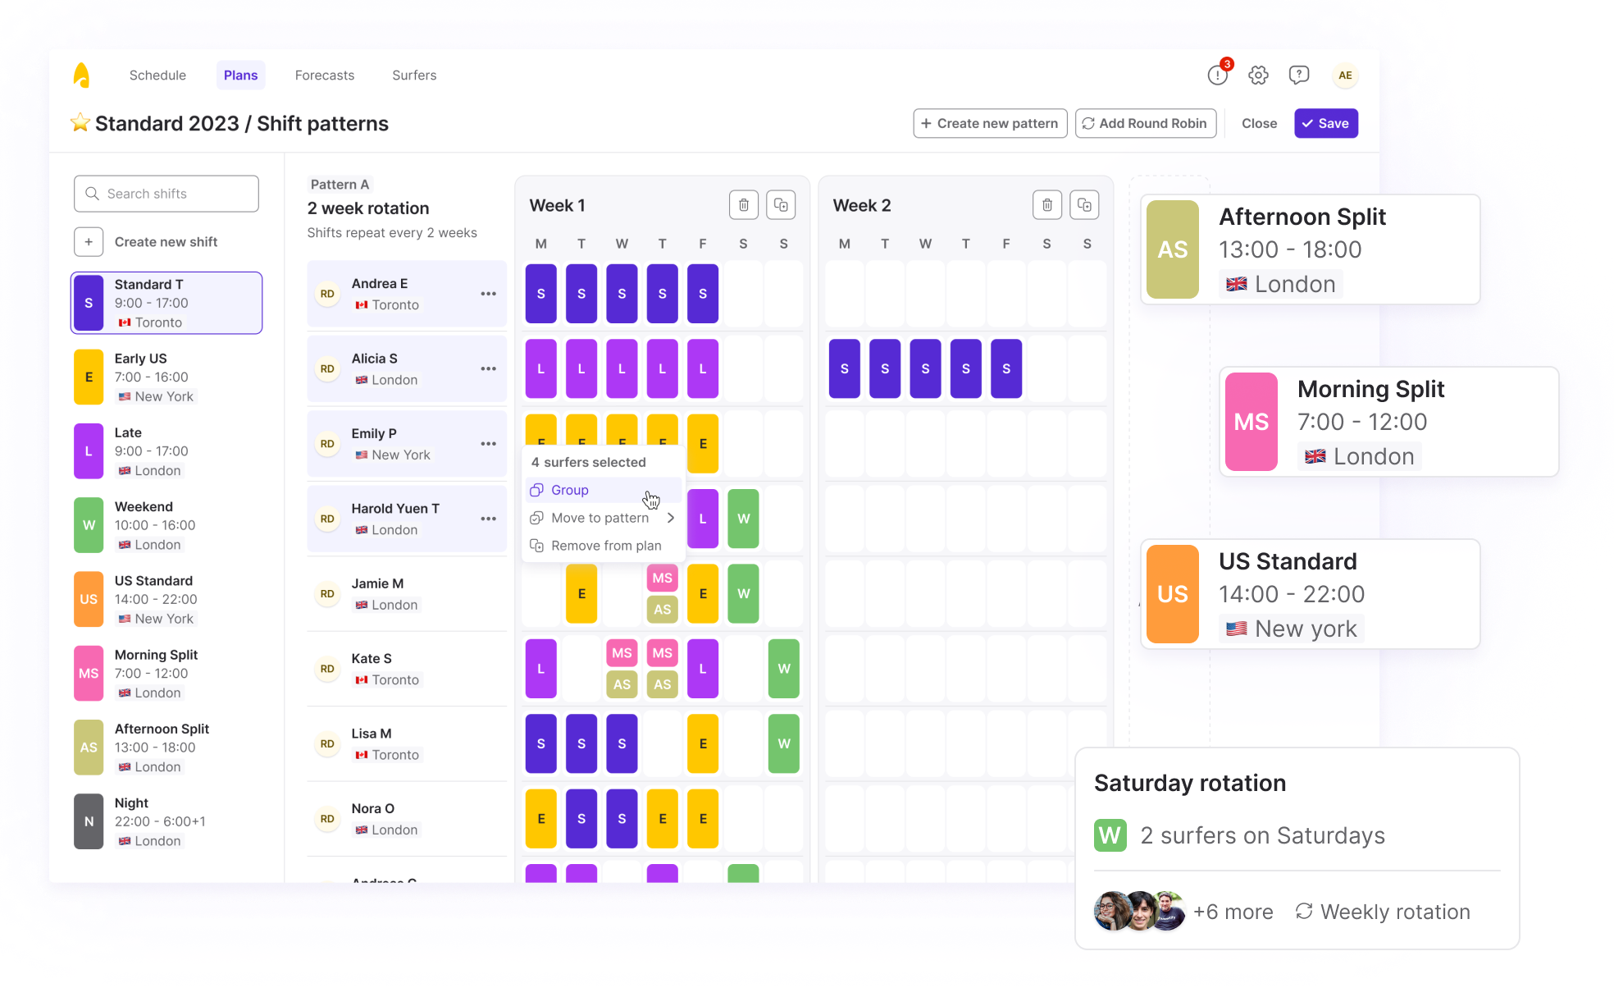Click the Add Round Robin button
The width and height of the screenshot is (1614, 1006).
[x=1145, y=123]
